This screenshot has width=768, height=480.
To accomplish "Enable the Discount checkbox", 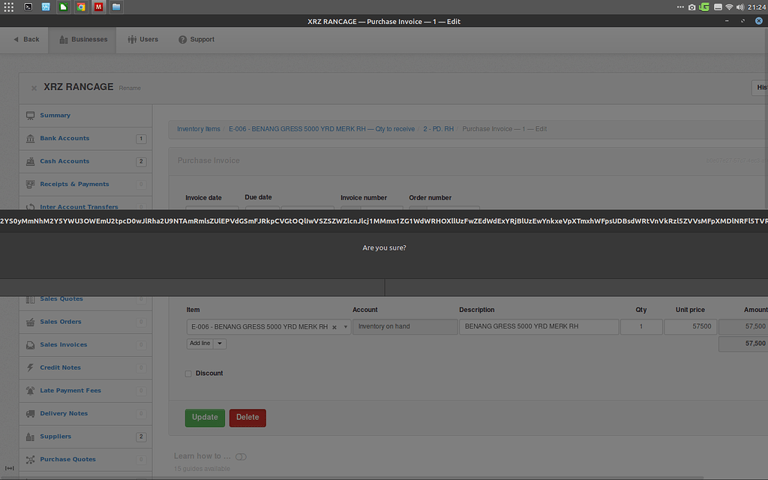I will (x=188, y=373).
